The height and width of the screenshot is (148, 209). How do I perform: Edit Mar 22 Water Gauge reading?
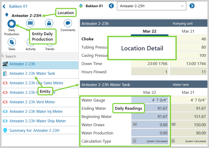pos(150,100)
